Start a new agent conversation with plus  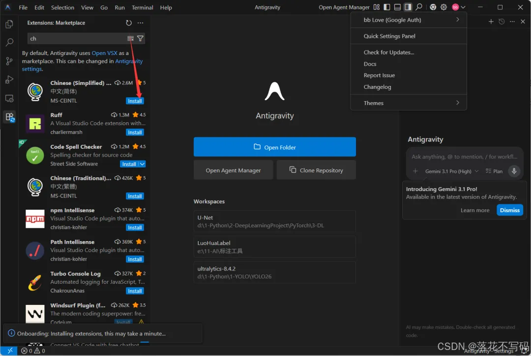491,21
